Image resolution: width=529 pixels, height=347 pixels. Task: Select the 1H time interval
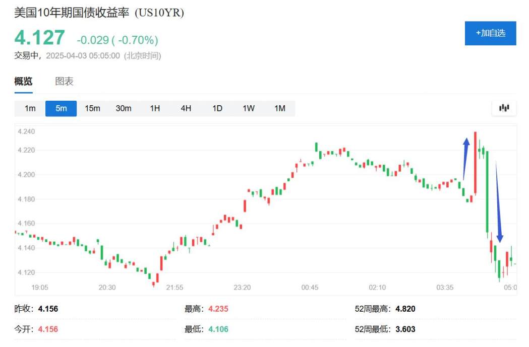155,108
